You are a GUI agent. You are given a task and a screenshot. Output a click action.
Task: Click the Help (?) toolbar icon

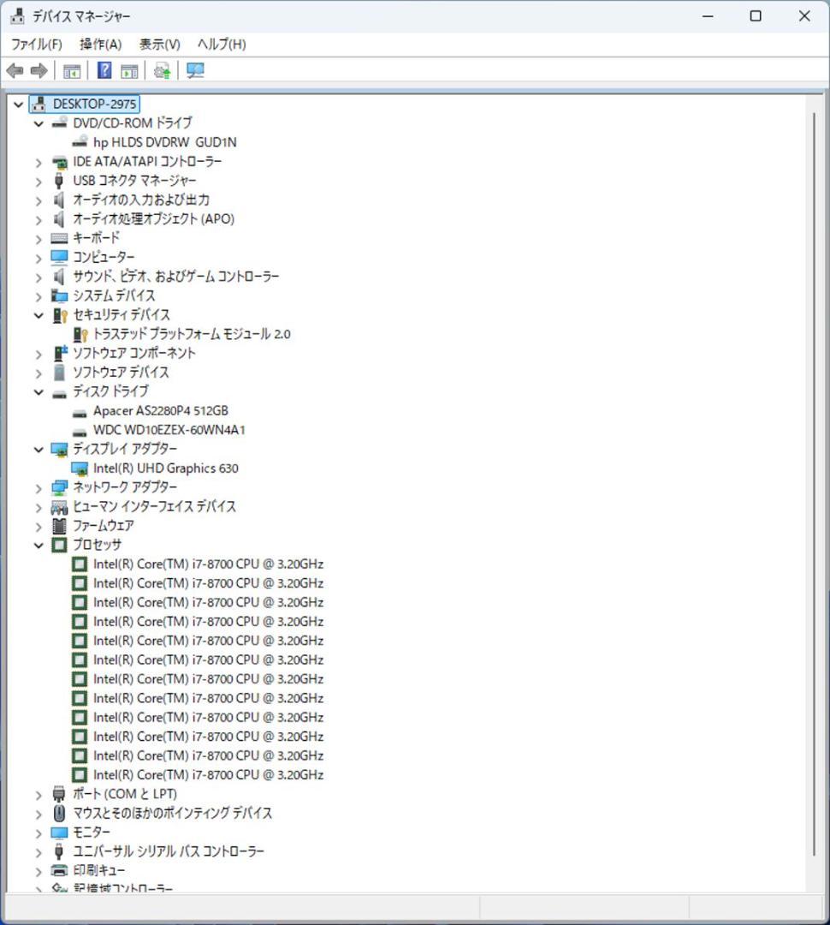[103, 71]
